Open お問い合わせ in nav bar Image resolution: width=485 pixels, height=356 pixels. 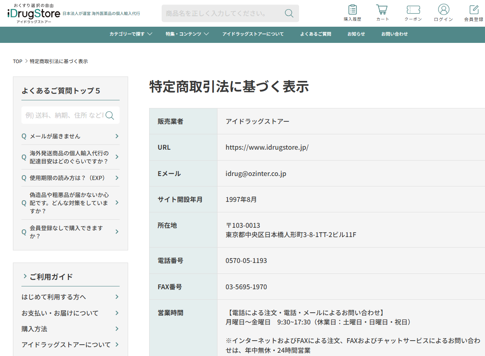point(394,34)
